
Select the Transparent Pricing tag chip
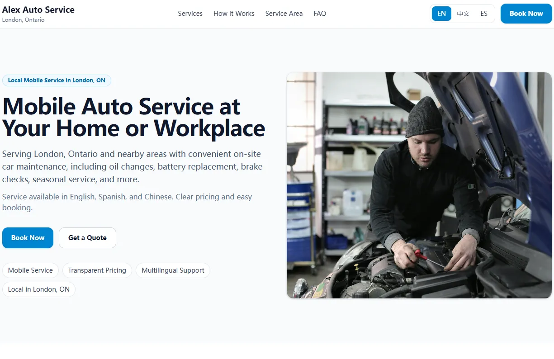(x=97, y=270)
